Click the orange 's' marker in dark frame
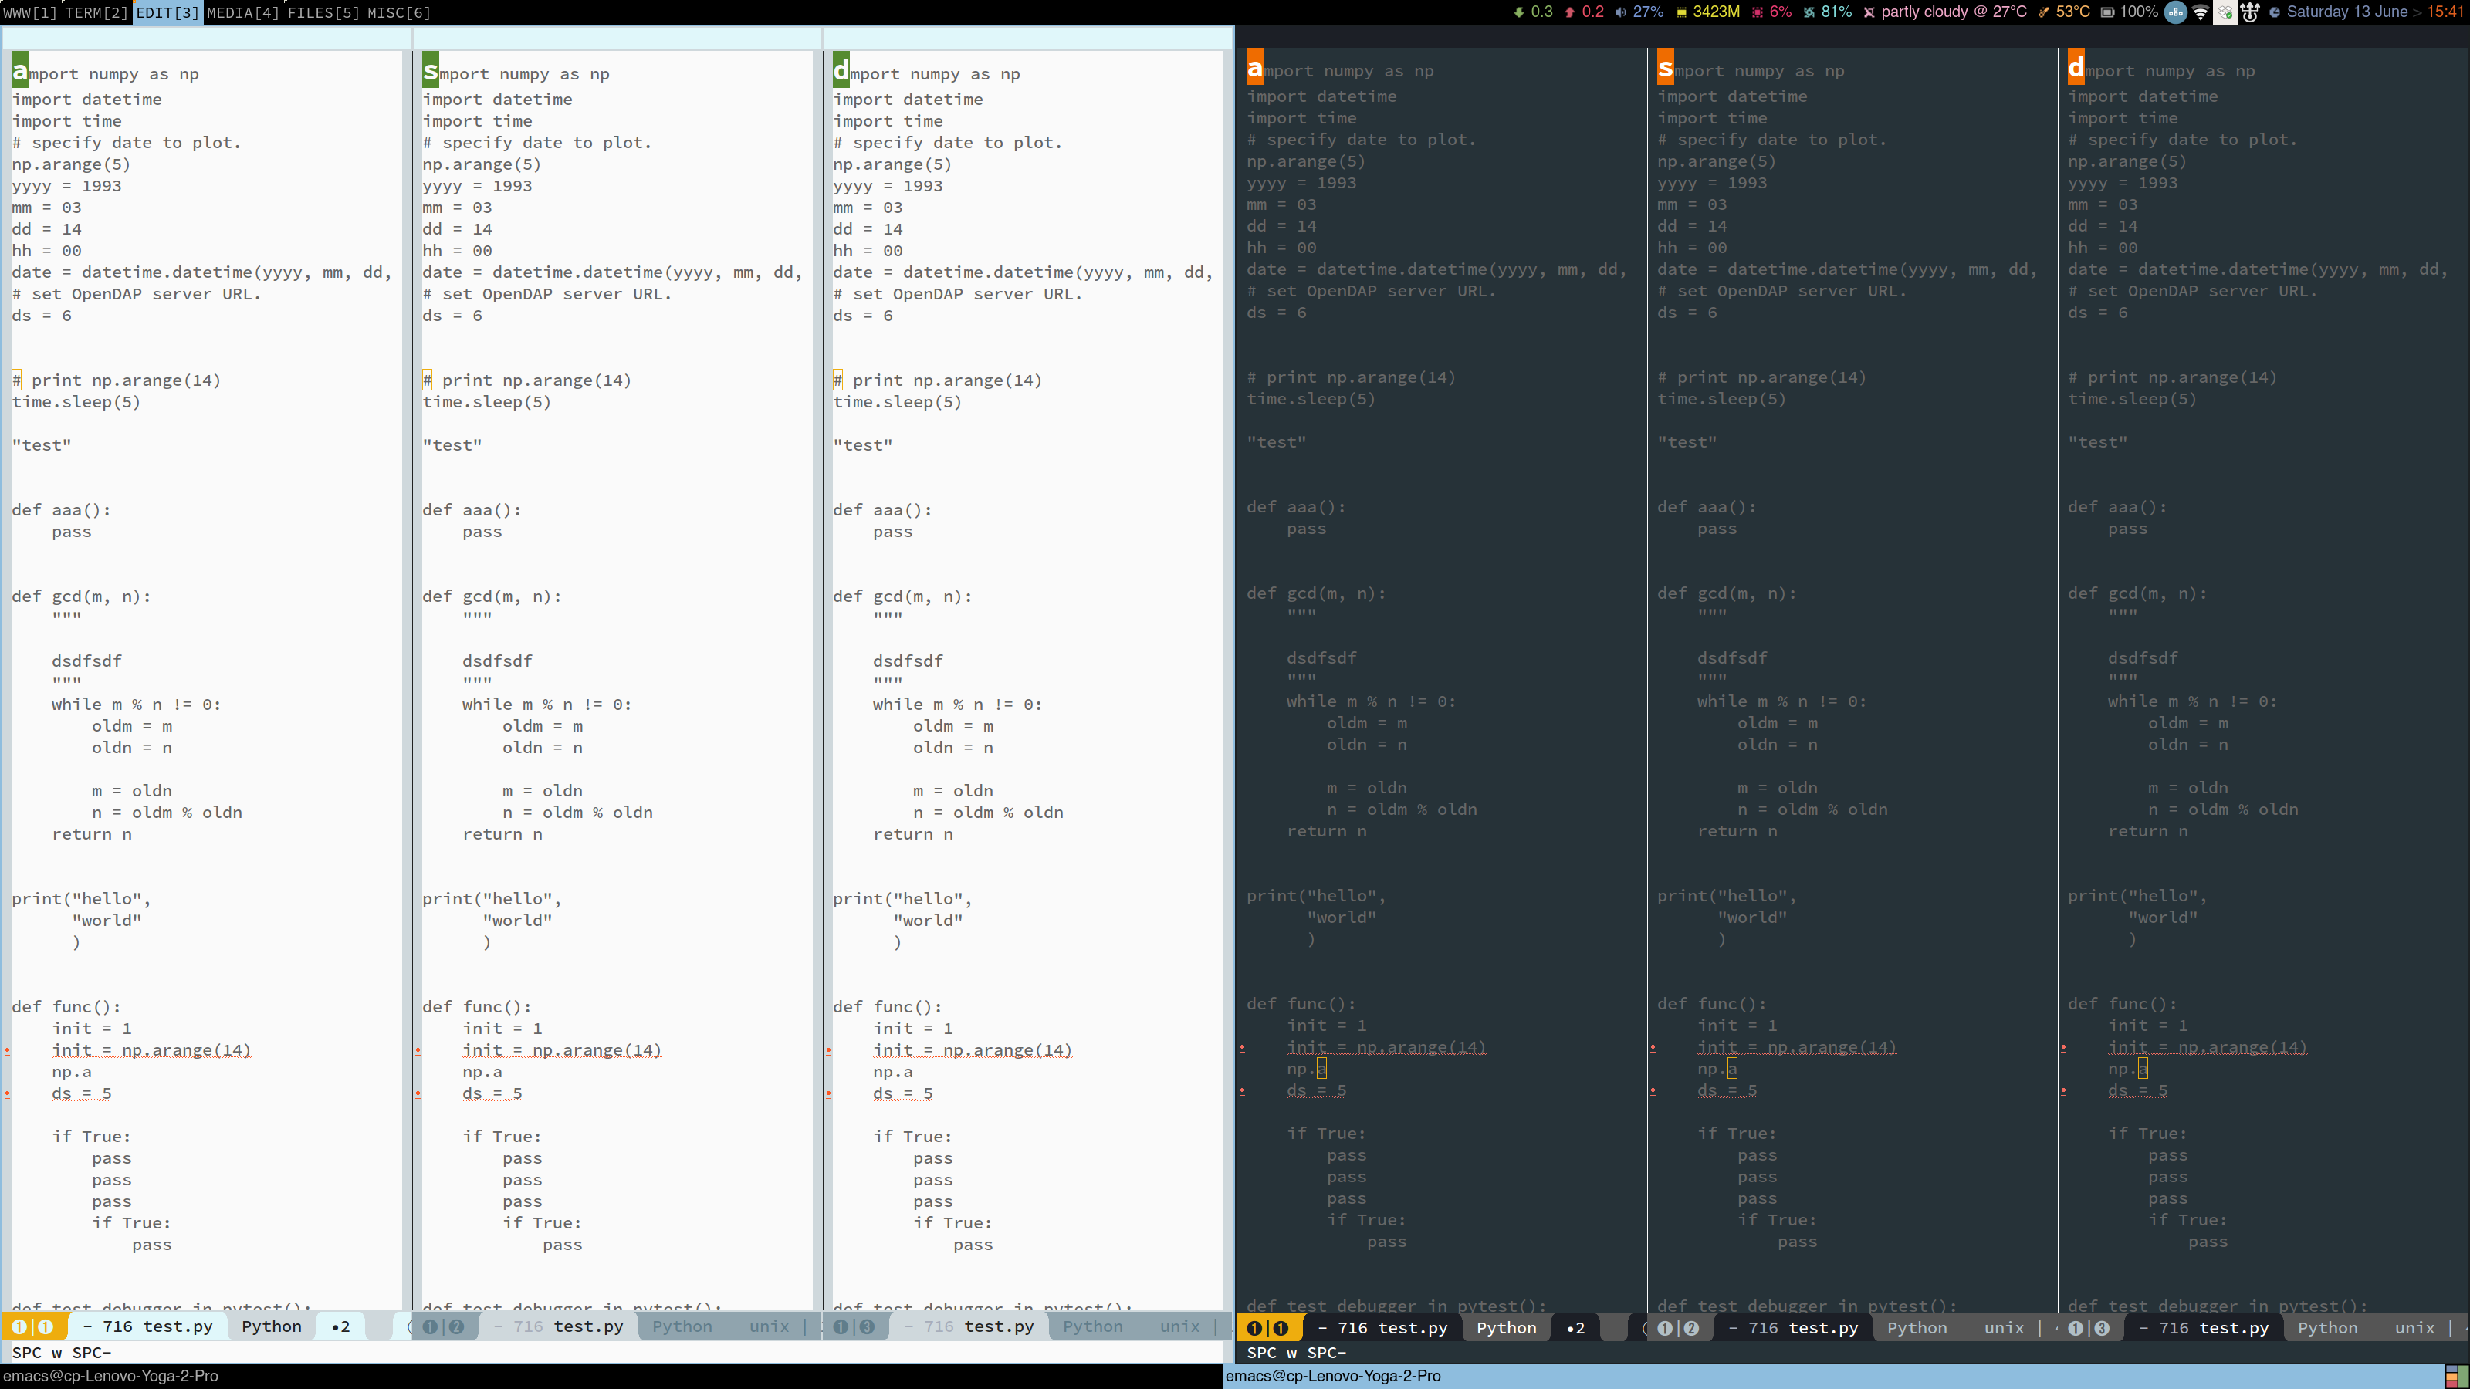 1666,68
